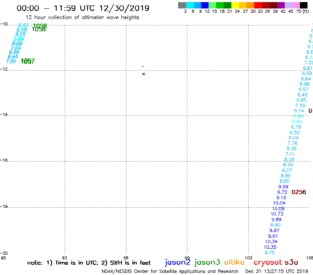Screen dimensions: 313x275
Task: Click wave height value 5.90
Action: coord(297,121)
